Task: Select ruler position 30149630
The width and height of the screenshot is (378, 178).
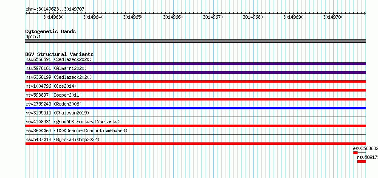Action: (53, 17)
